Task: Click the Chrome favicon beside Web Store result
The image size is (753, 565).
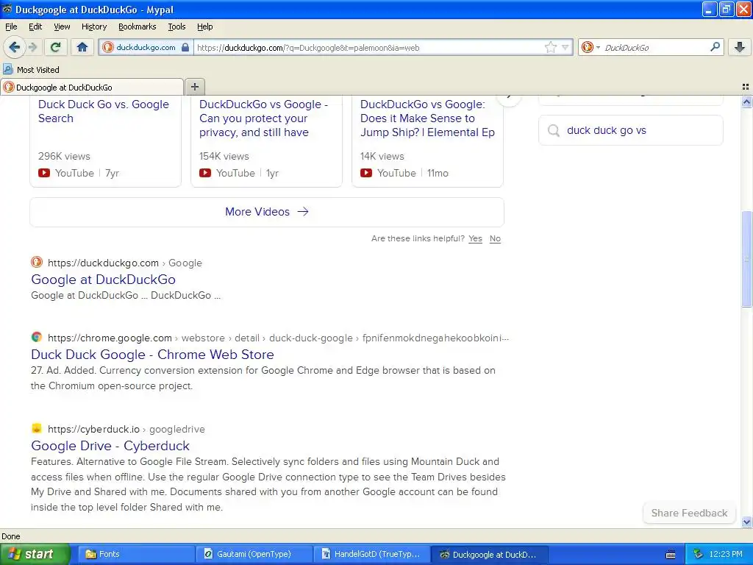Action: point(37,337)
